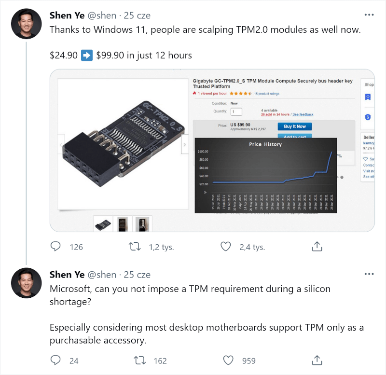Like the tweet with 2,4 tys. likes
Viewport: 386px width, 375px height.
click(x=225, y=247)
